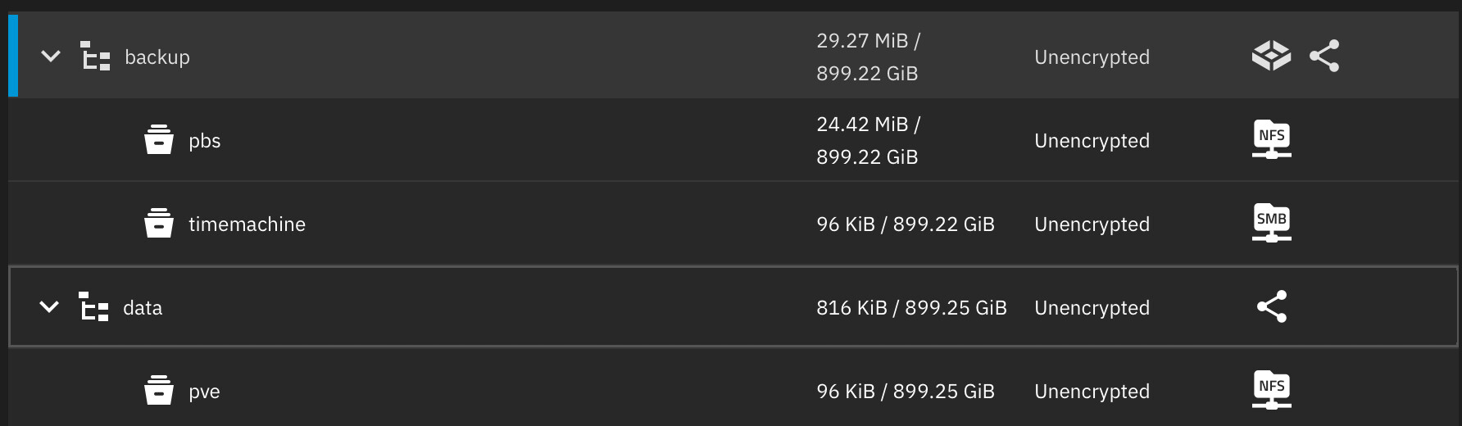This screenshot has width=1462, height=426.
Task: Click the timemachine dataset drawer icon
Action: pyautogui.click(x=158, y=224)
